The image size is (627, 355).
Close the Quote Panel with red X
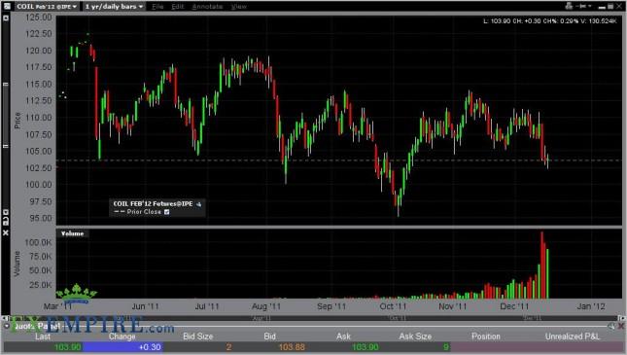pos(621,327)
